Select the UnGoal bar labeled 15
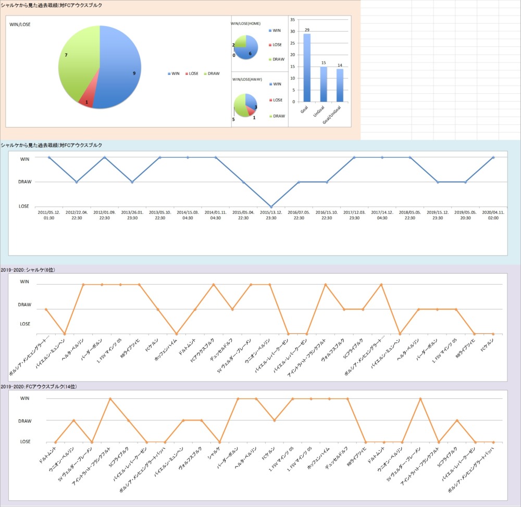Image resolution: width=521 pixels, height=507 pixels. pyautogui.click(x=324, y=84)
